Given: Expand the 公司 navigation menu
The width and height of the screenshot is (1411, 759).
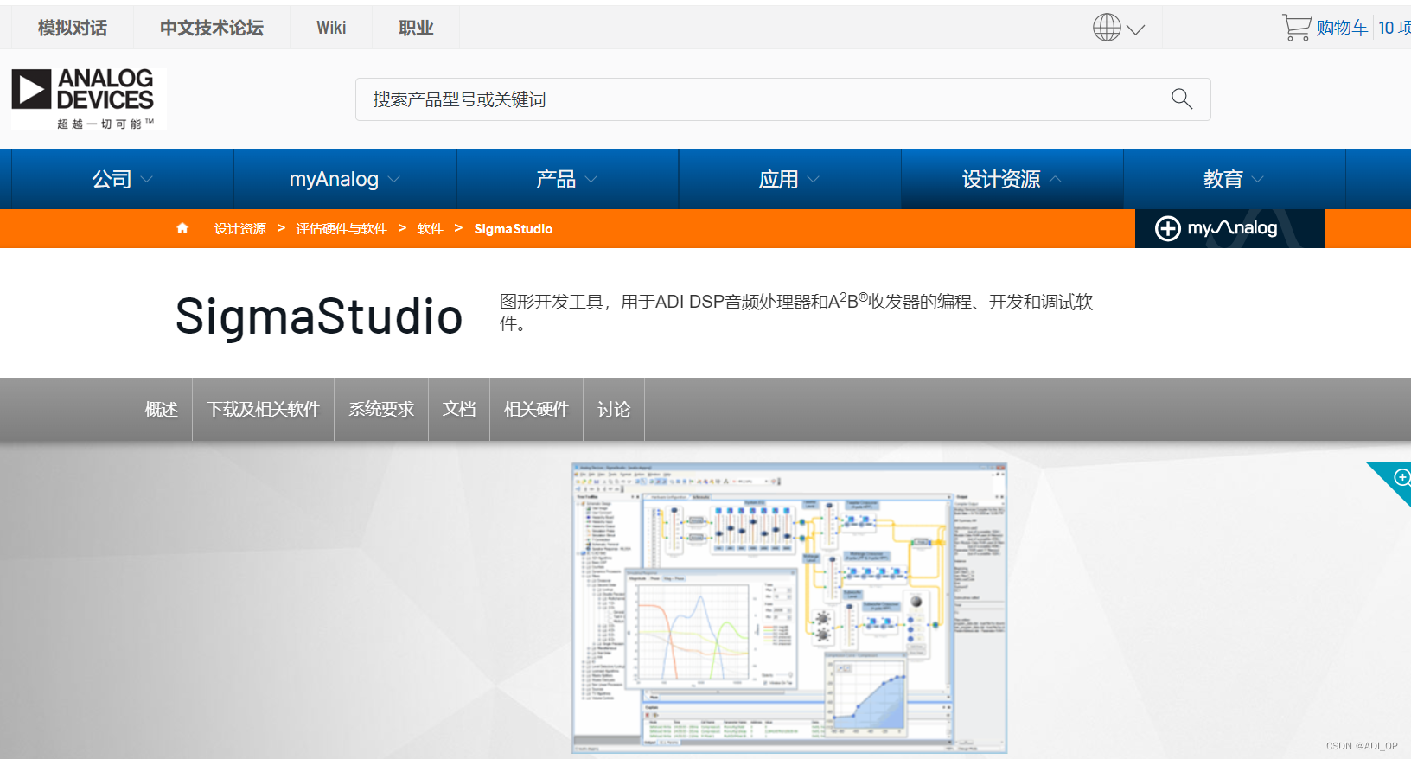Looking at the screenshot, I should [x=122, y=179].
